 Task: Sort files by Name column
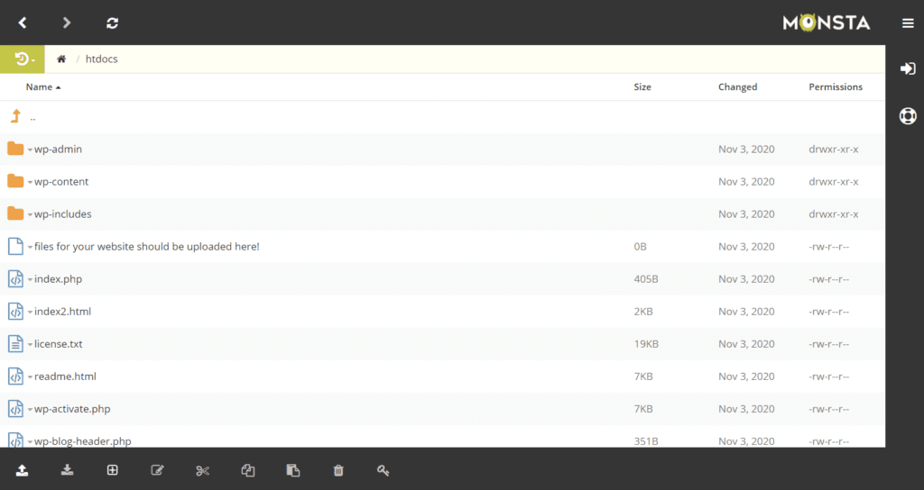point(43,87)
